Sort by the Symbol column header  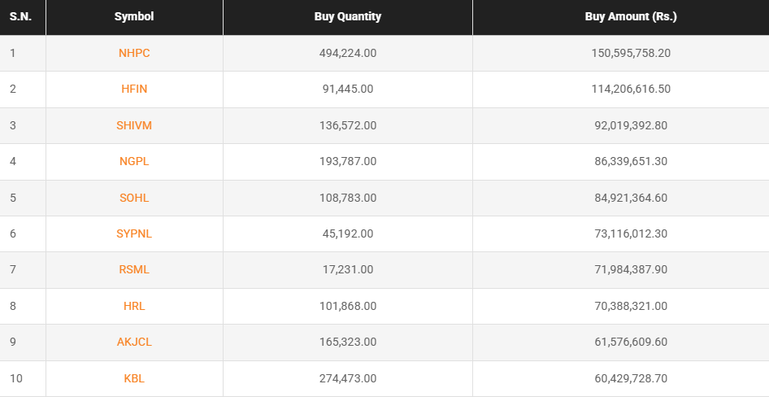(x=134, y=16)
